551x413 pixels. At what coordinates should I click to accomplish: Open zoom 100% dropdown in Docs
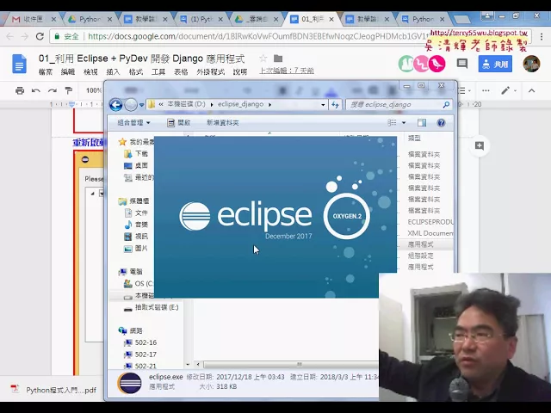point(94,90)
